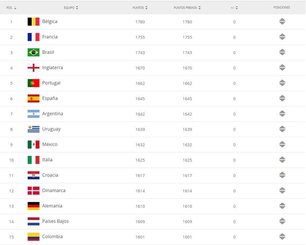Sort by the +/- column header

coord(234,8)
